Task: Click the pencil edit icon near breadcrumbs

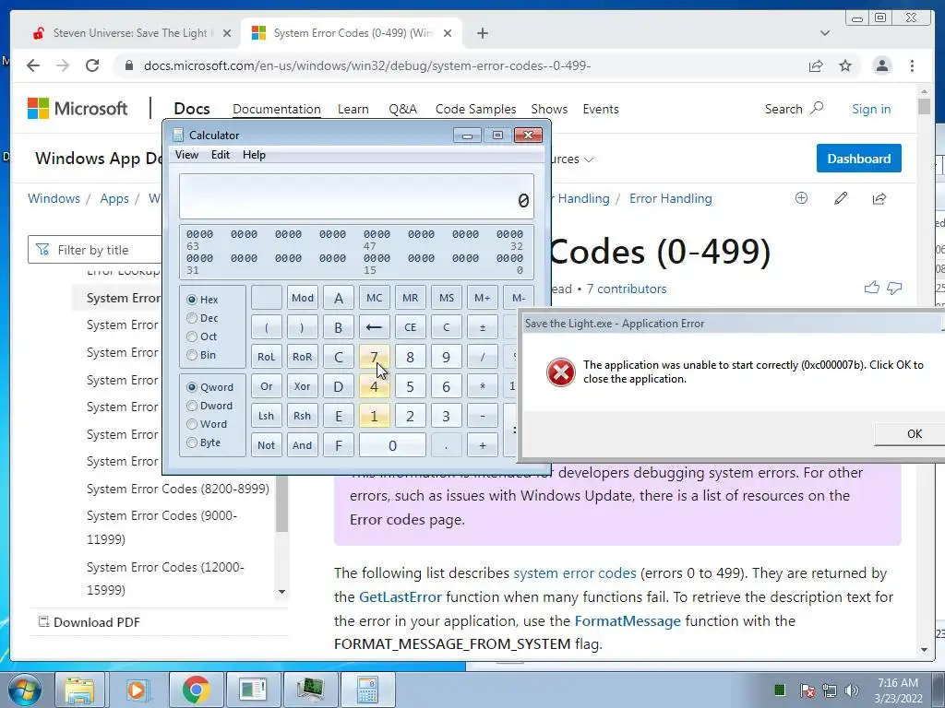Action: coord(841,198)
